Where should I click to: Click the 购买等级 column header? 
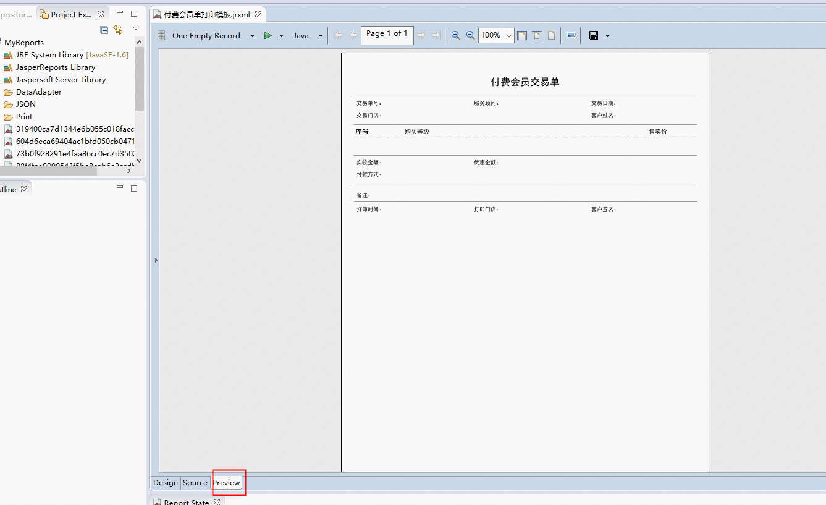[x=417, y=132]
